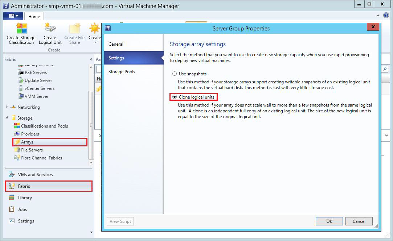
Task: Open the General properties page
Action: click(116, 44)
